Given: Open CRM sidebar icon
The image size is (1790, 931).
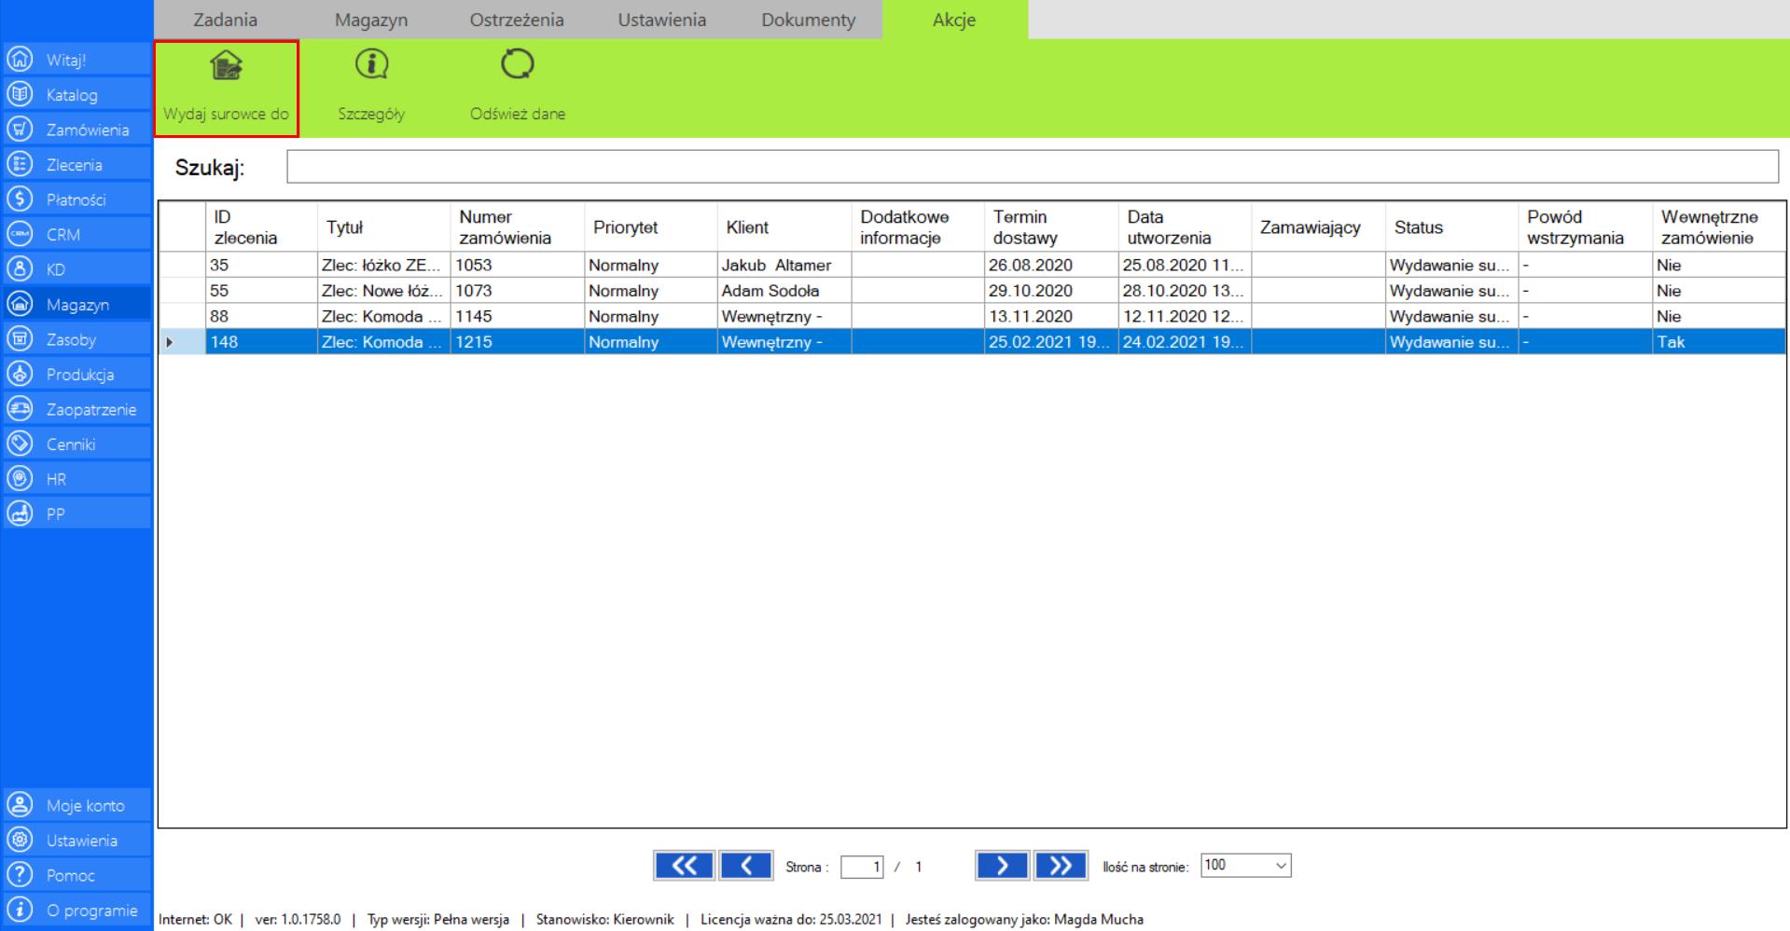Looking at the screenshot, I should tap(19, 235).
